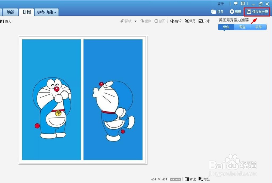Open the title bar dropdown box icon
Viewport: 272px width, 183px height.
(243, 4)
